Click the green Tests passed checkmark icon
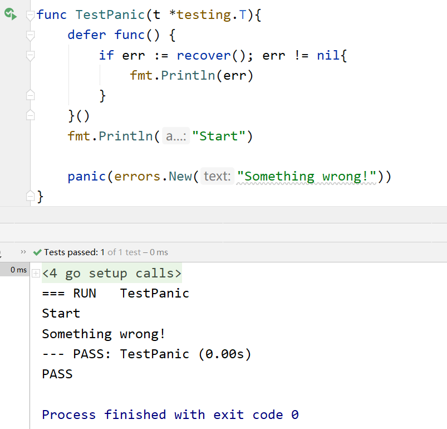 37,252
